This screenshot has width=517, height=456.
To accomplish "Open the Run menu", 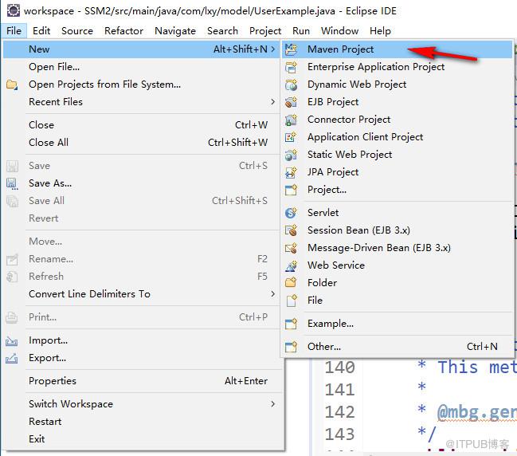I will [301, 30].
